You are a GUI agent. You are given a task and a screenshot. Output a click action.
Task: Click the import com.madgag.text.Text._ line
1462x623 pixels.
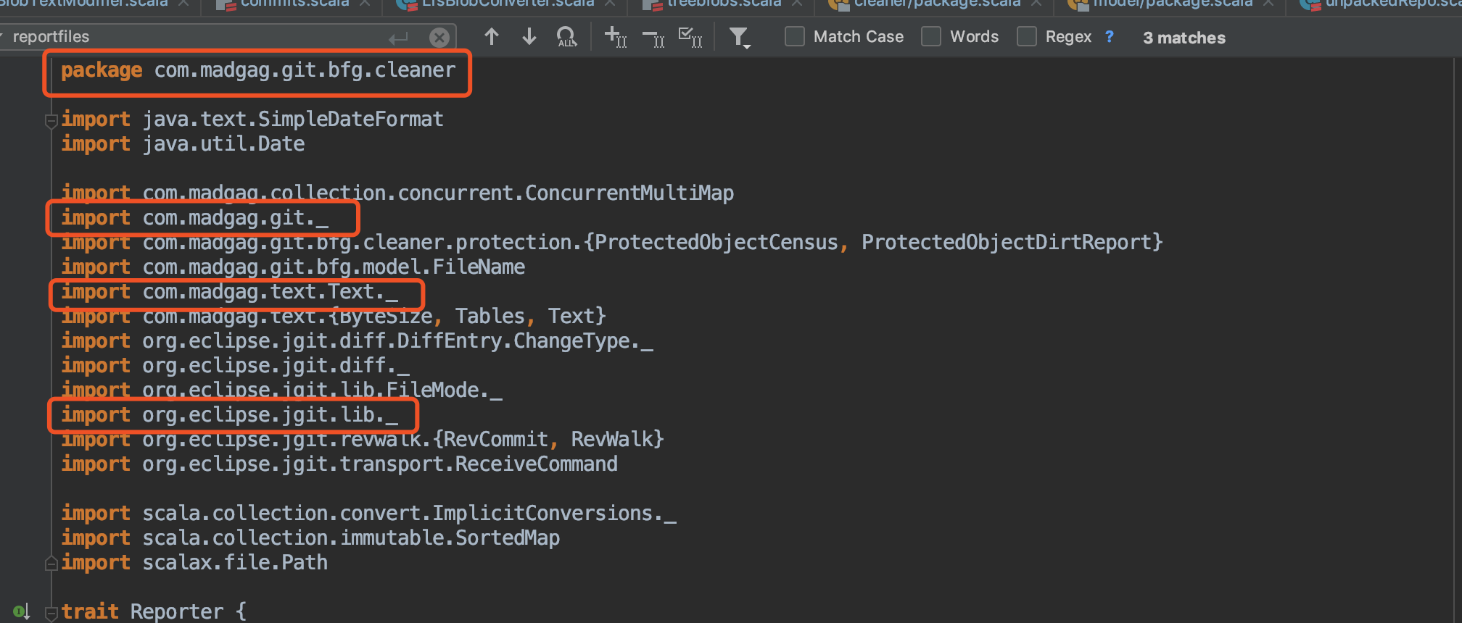229,291
